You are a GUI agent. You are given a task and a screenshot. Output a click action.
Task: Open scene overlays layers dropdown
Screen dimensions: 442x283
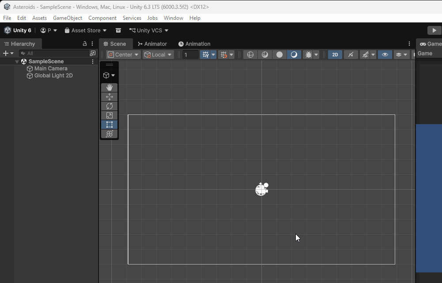pyautogui.click(x=402, y=55)
